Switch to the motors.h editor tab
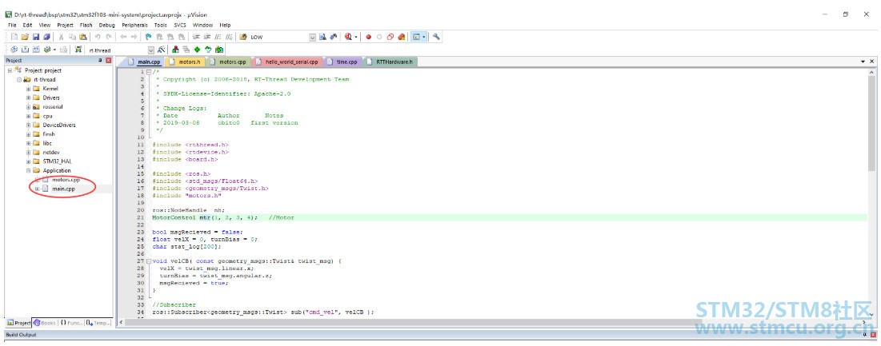Screen dimensions: 881x346 pyautogui.click(x=186, y=62)
